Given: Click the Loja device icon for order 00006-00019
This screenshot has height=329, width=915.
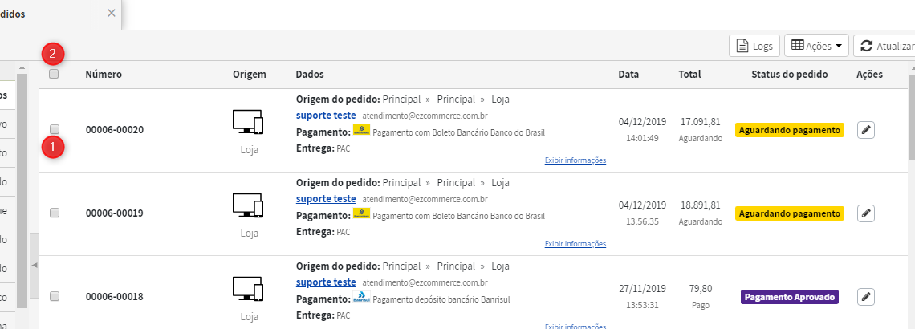Looking at the screenshot, I should 249,205.
